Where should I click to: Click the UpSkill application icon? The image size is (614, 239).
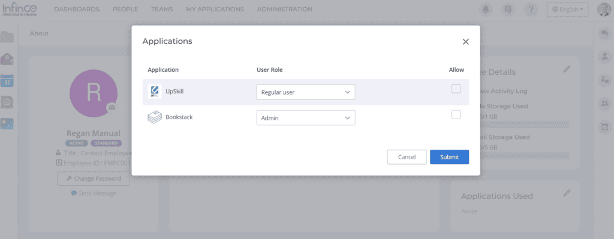(x=155, y=91)
